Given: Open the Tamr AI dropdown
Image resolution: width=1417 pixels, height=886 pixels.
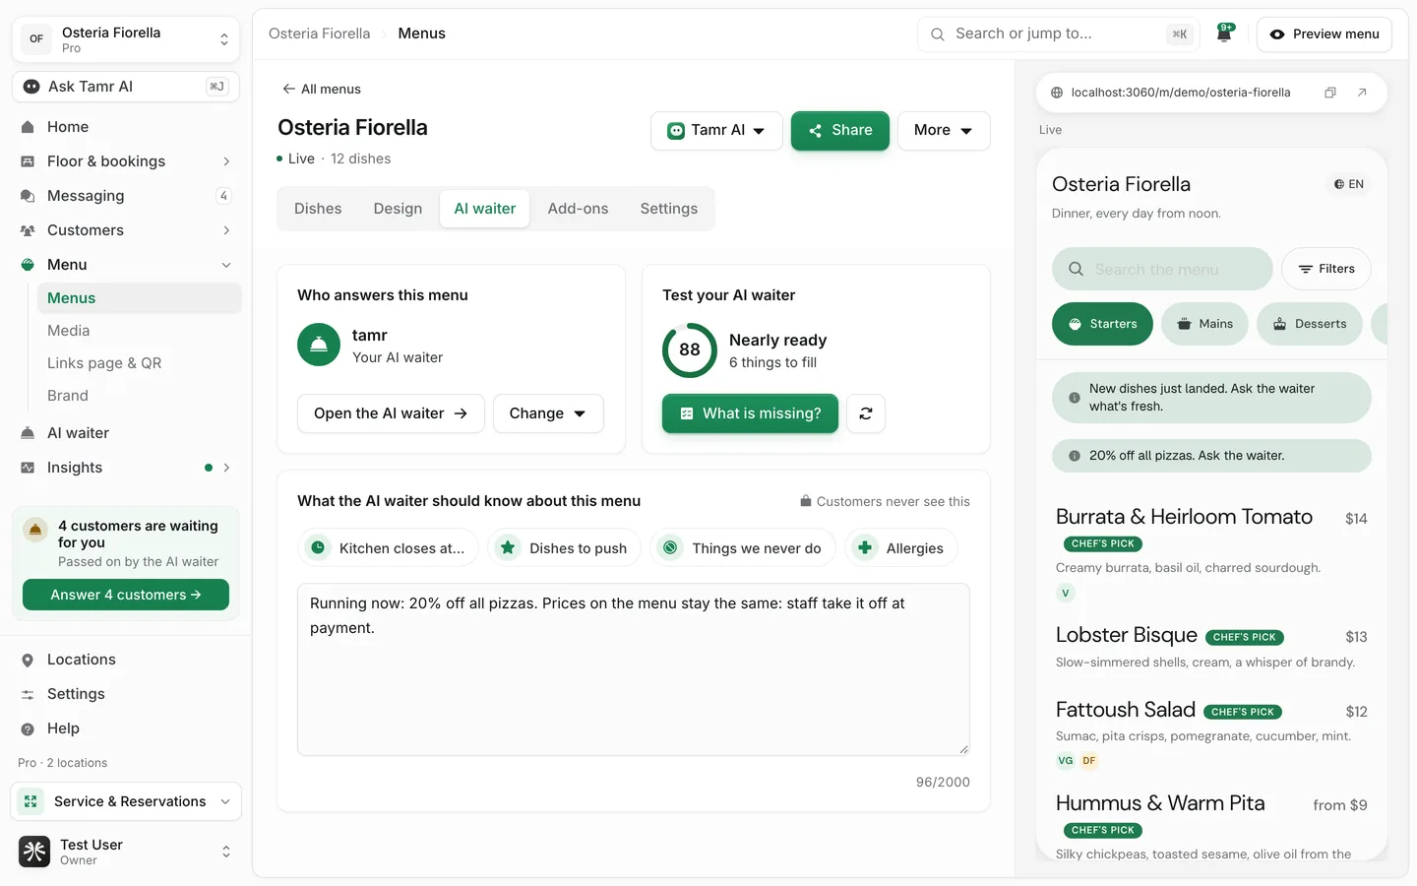Looking at the screenshot, I should coord(716,131).
